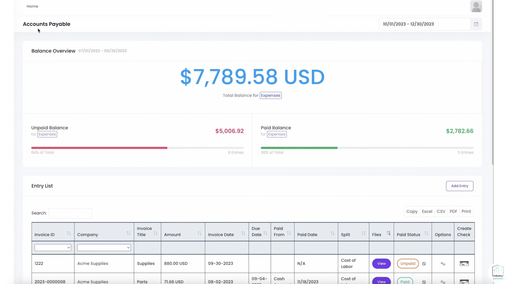This screenshot has width=506, height=284.
Task: Open the Invoice ID filter dropdown
Action: (x=53, y=247)
